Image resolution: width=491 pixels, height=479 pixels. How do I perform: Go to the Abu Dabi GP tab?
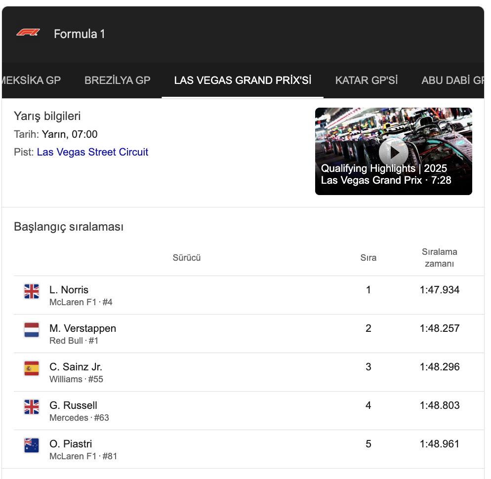452,80
